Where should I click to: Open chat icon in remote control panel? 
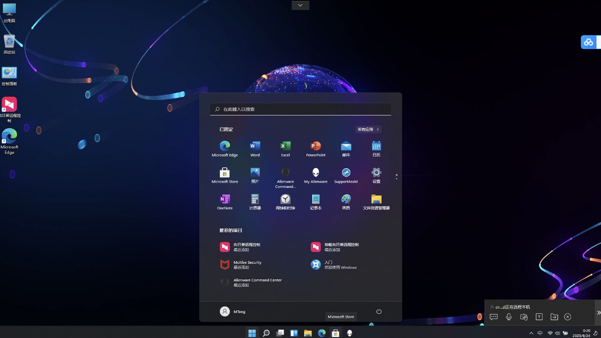493,317
